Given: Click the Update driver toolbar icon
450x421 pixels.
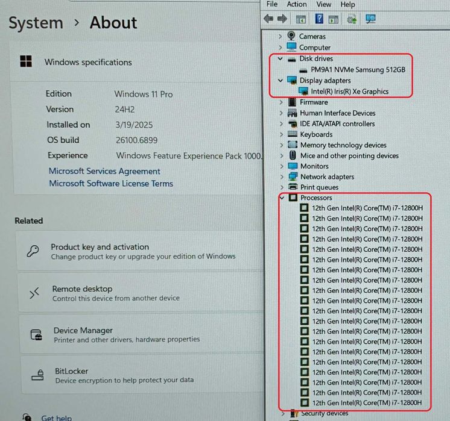Looking at the screenshot, I should tap(352, 19).
